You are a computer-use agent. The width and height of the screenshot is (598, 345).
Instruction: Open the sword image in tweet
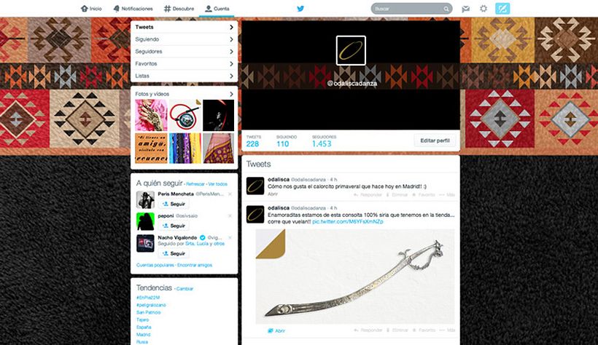coord(355,277)
